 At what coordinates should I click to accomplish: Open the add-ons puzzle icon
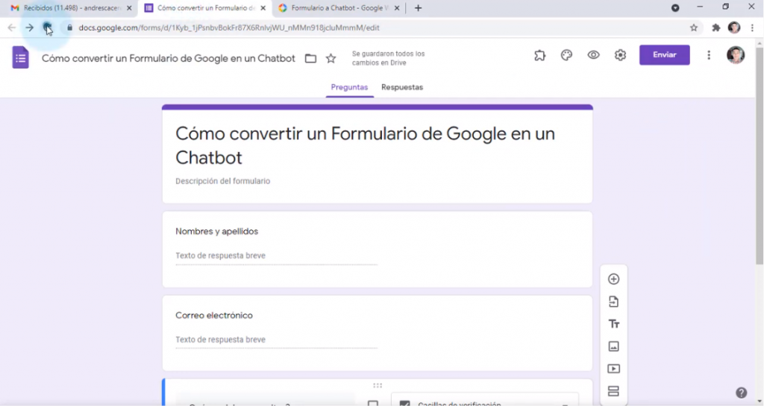coord(540,55)
